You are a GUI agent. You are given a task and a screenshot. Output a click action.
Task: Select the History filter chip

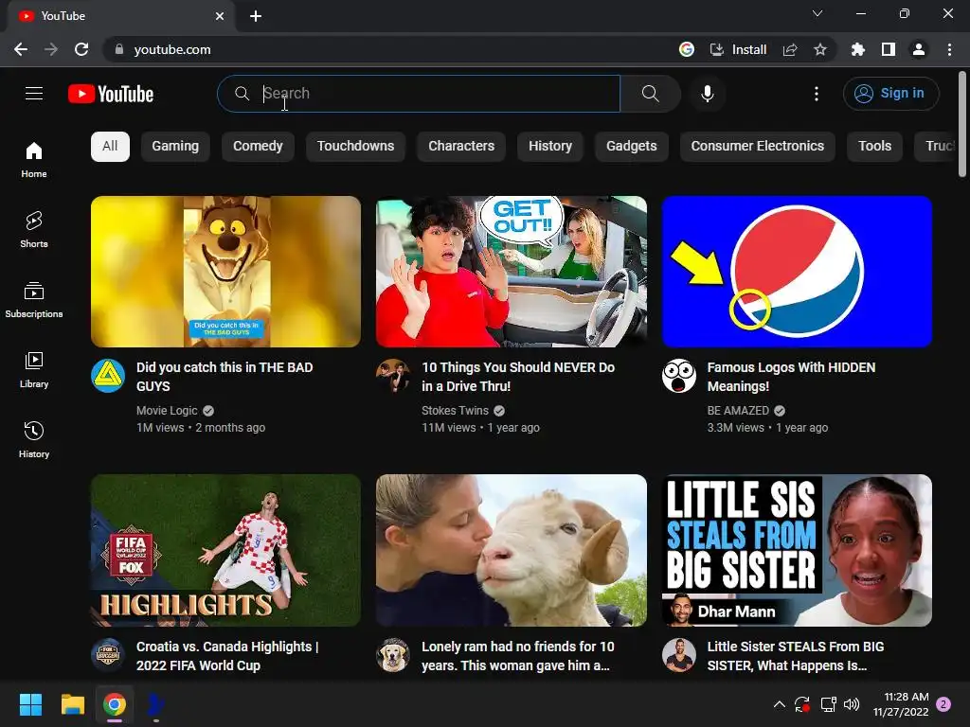(550, 146)
